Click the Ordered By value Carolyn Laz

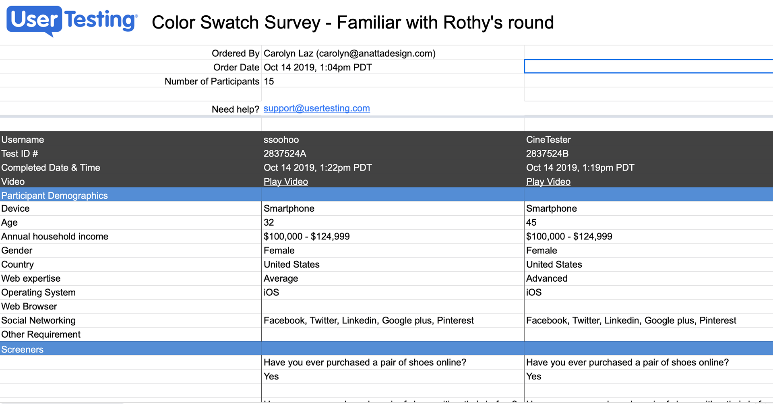point(349,54)
